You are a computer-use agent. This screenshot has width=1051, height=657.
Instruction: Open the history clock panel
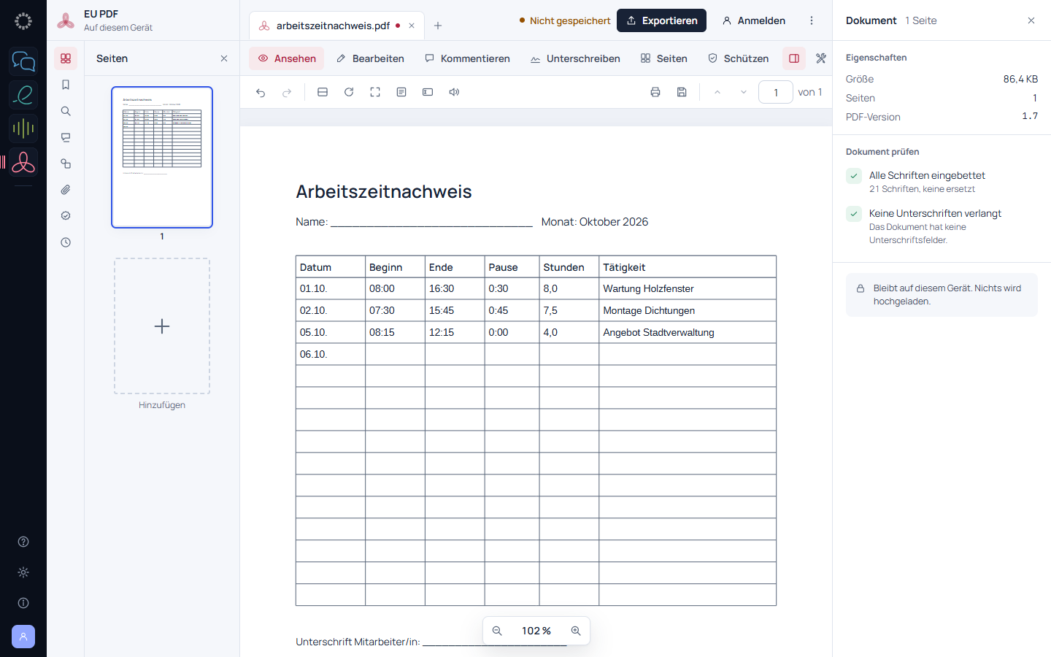(x=66, y=242)
